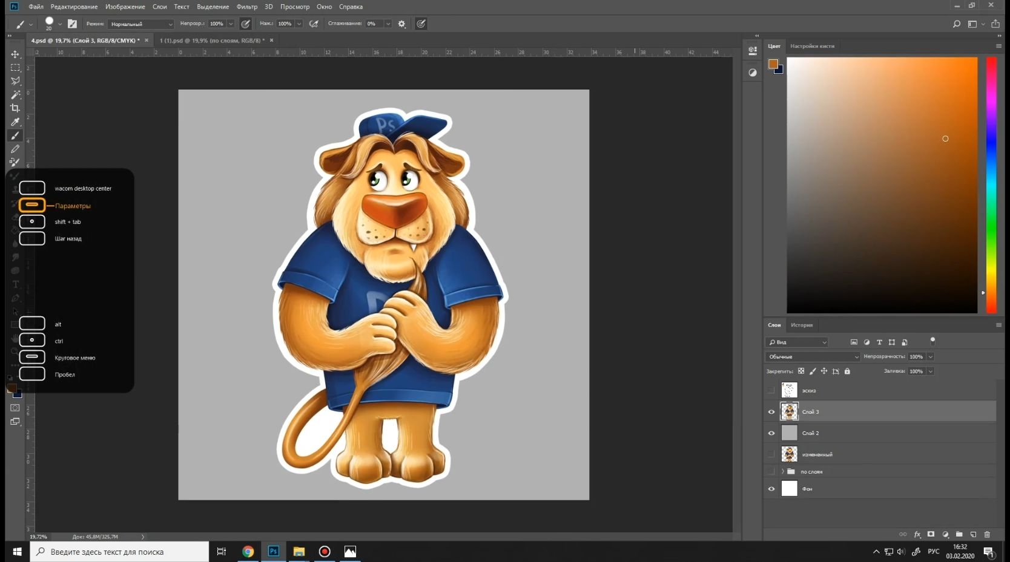The image size is (1010, 562).
Task: Open the Заливка slider arrow
Action: coord(931,371)
